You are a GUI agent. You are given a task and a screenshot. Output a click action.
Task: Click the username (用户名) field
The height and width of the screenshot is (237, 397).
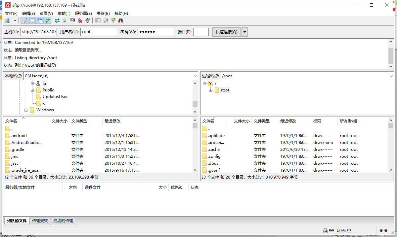(x=99, y=32)
